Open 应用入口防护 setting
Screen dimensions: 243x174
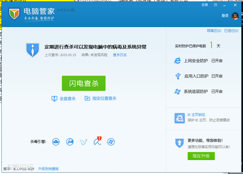[196, 76]
